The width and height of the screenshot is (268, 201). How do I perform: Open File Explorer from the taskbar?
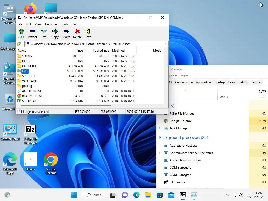pos(148,195)
